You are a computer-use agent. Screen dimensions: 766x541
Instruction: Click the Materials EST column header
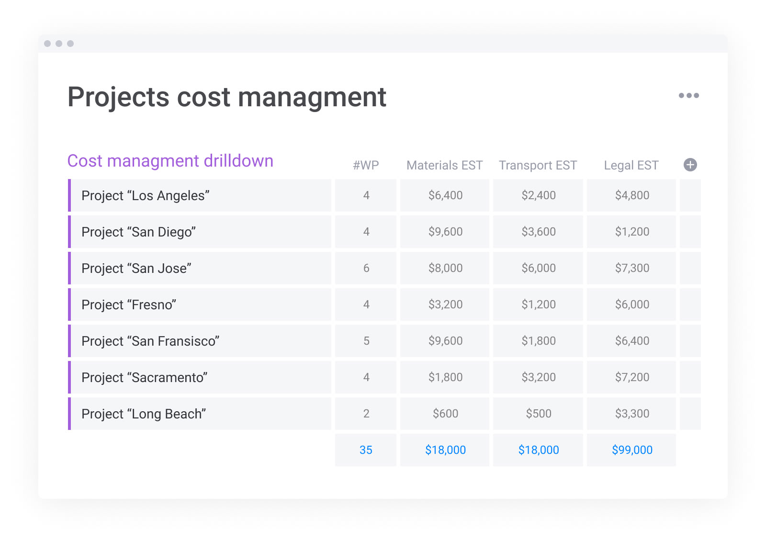[x=444, y=165]
